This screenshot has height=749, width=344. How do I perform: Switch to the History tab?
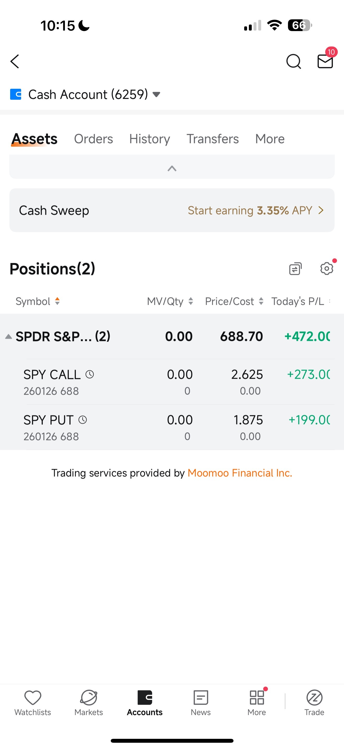pyautogui.click(x=150, y=139)
